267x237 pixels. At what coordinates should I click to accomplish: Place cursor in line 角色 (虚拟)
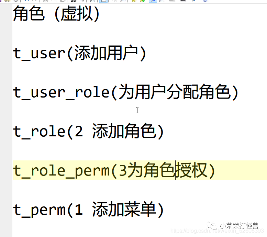point(56,14)
